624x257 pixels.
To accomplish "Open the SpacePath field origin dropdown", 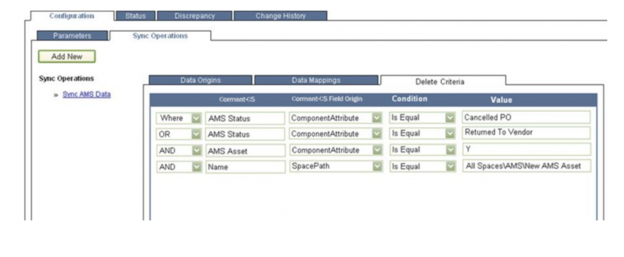I will (377, 166).
